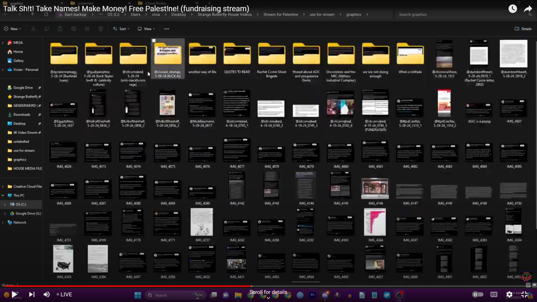Click the red video progress bar
Viewport: 537px width, 302px height.
[x=127, y=286]
